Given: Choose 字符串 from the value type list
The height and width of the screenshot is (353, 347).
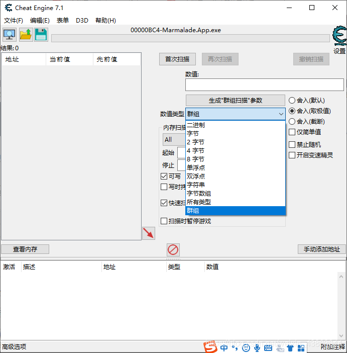Looking at the screenshot, I should [236, 185].
